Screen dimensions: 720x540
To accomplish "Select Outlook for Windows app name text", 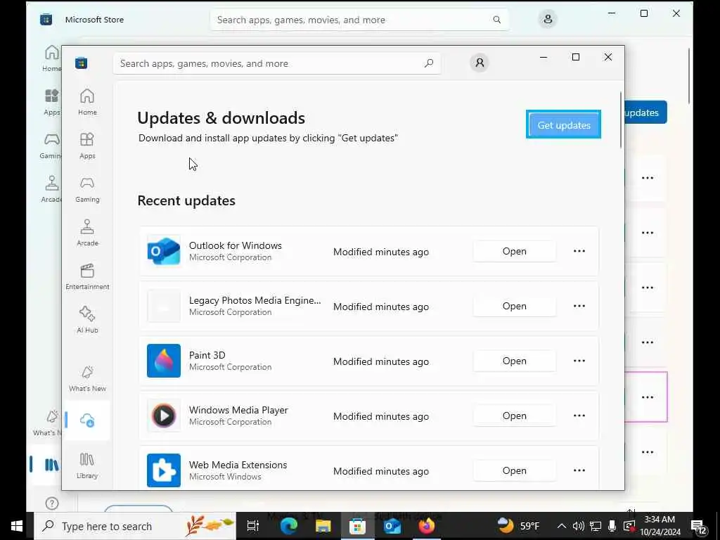I will [x=235, y=245].
